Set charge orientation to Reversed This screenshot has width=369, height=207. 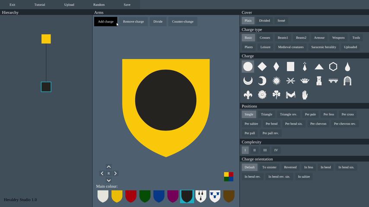[290, 167]
